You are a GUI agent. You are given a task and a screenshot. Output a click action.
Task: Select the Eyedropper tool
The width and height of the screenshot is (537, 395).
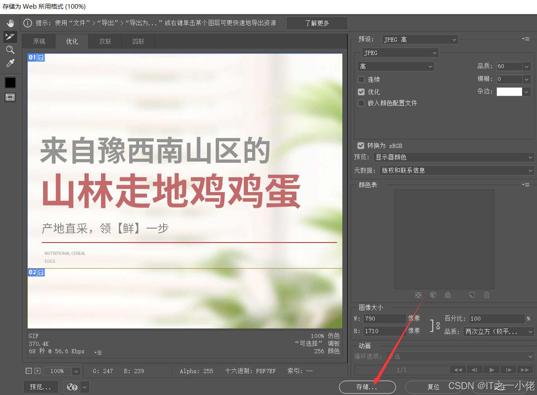(10, 63)
